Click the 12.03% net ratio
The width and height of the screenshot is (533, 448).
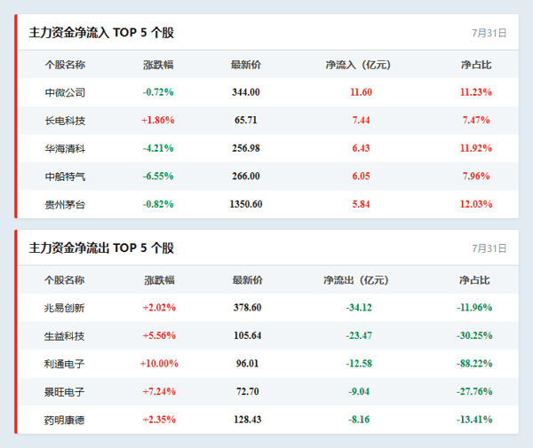(476, 204)
